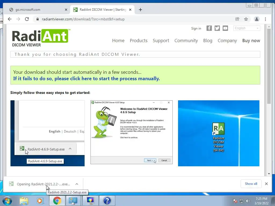Screen dimensions: 275x206
Task: Open the Products menu item
Action: pyautogui.click(x=139, y=41)
